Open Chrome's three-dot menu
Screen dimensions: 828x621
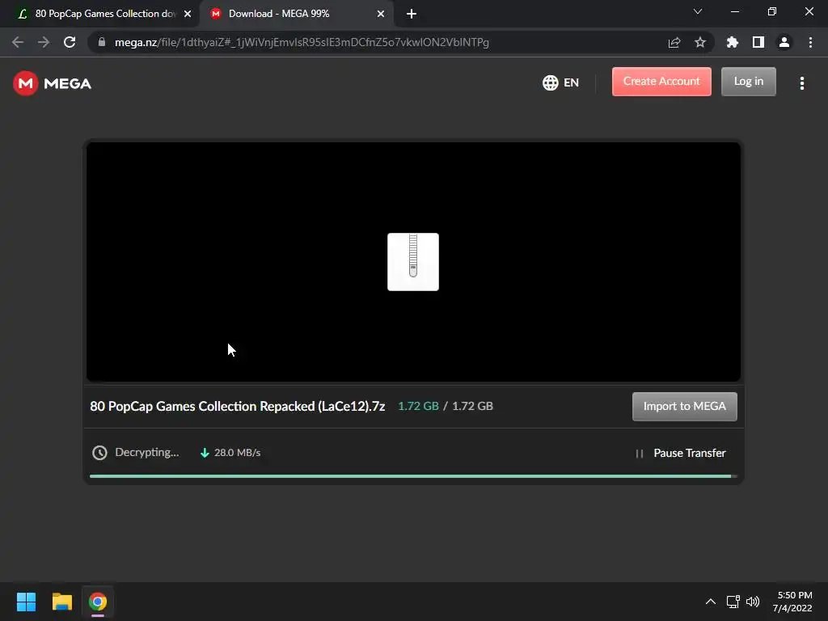(810, 42)
